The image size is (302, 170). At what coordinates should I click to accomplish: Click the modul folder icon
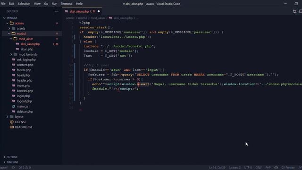pyautogui.click(x=14, y=34)
